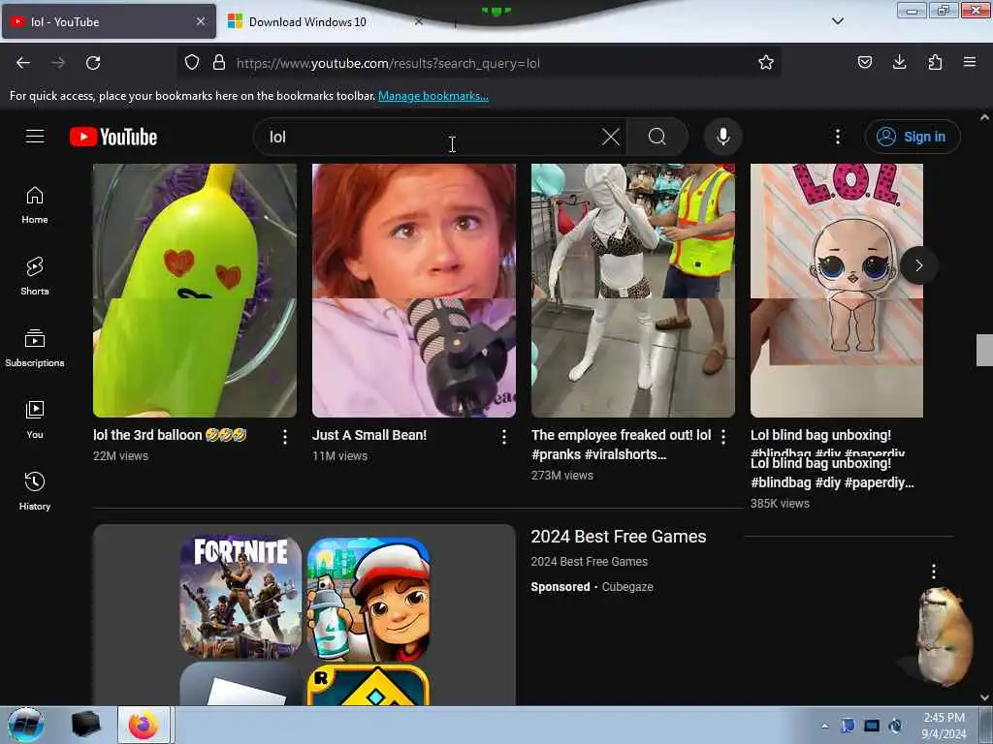Screen dimensions: 993x744
Task: Open the green balloon Short thumbnail
Action: pyautogui.click(x=194, y=291)
